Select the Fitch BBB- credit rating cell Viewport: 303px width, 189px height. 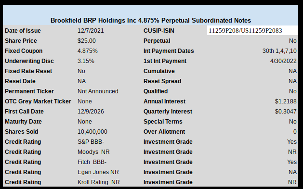pyautogui.click(x=92, y=162)
